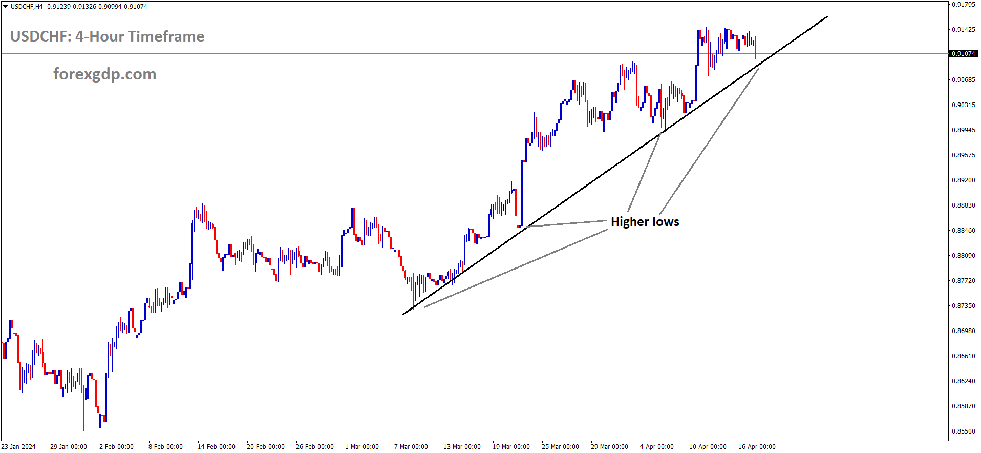Click the '29 Jan 00:00' time label
This screenshot has width=981, height=453.
point(69,447)
